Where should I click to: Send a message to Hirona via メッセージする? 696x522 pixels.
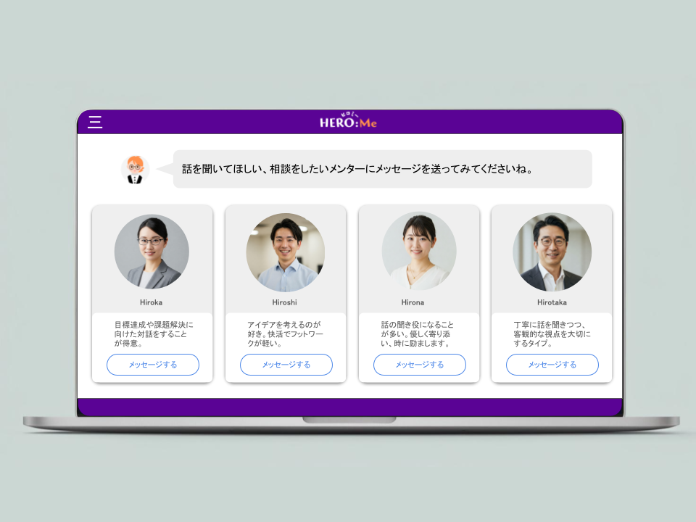(x=419, y=365)
